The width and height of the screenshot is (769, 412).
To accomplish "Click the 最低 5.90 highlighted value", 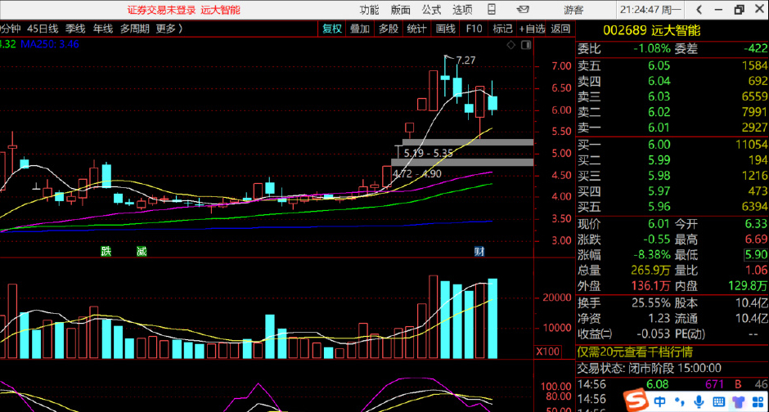I will coord(756,254).
